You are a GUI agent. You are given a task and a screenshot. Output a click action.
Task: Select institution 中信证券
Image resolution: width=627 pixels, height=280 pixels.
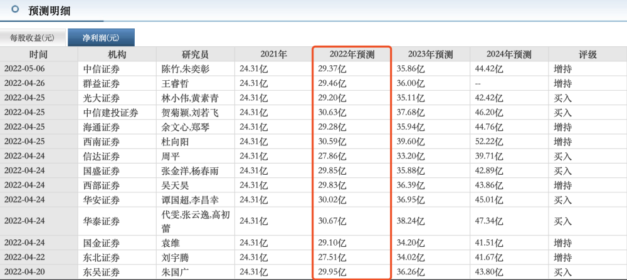[101, 69]
